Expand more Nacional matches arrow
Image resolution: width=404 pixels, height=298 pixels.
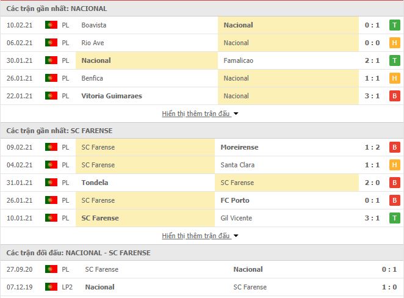(x=236, y=114)
